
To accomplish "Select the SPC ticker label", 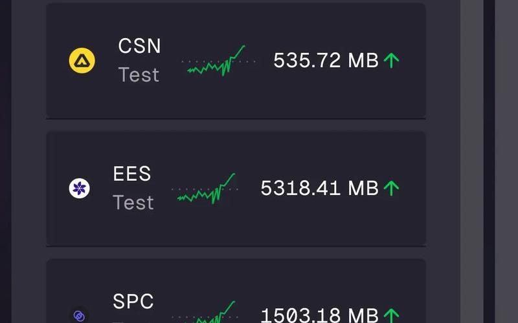I will 133,301.
